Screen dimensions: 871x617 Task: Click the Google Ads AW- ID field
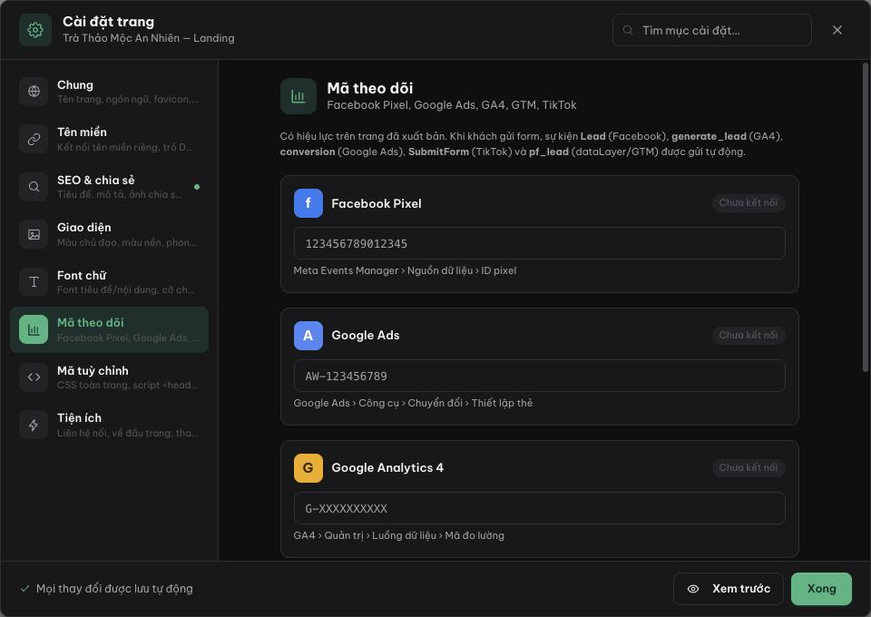click(x=539, y=376)
